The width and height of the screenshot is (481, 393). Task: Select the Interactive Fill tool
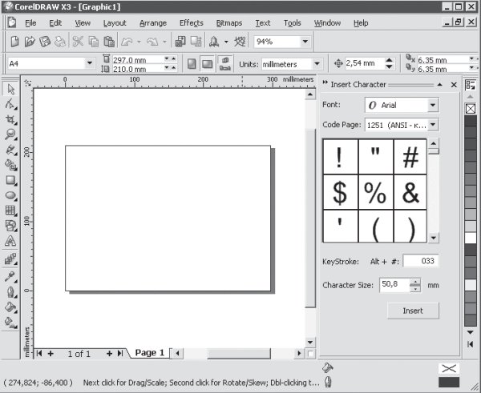click(x=10, y=323)
